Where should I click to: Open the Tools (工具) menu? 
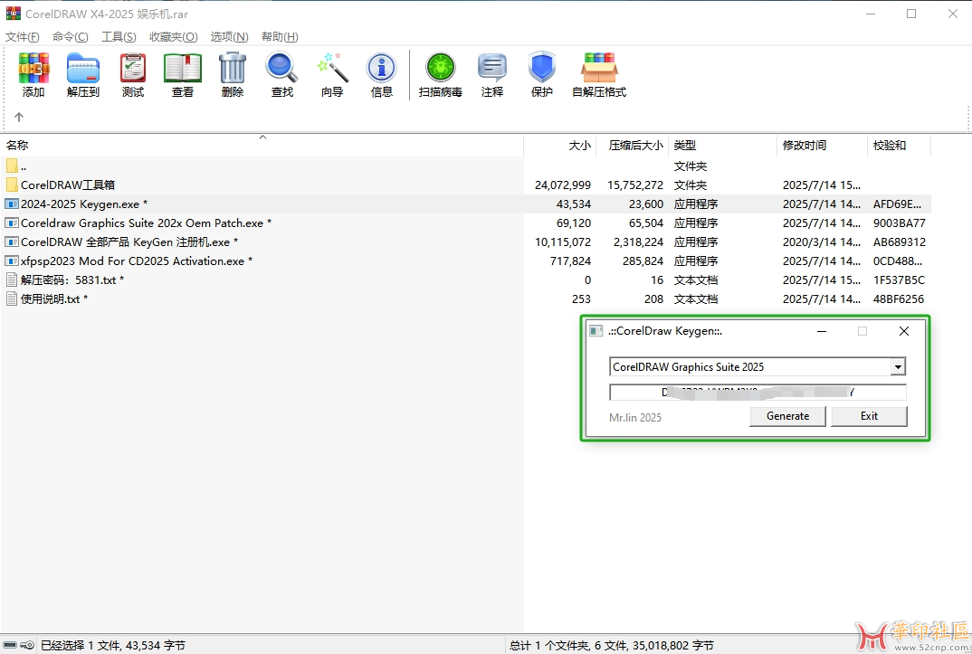click(x=119, y=37)
